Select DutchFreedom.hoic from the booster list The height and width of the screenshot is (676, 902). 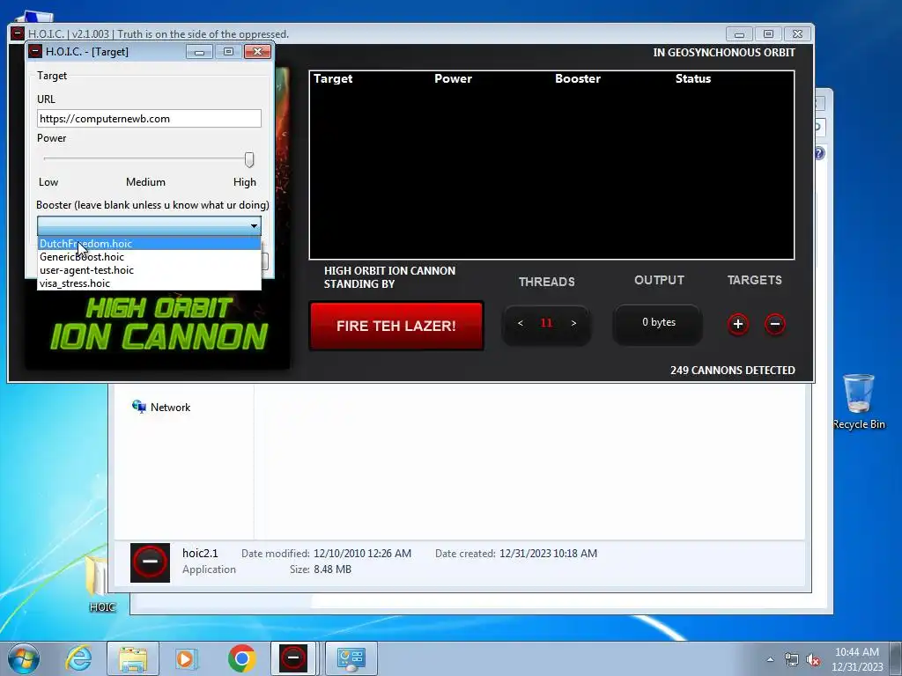[x=149, y=244]
